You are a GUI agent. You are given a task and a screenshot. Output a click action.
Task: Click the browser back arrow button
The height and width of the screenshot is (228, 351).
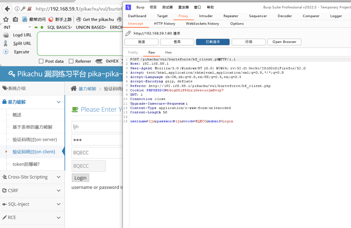point(7,9)
